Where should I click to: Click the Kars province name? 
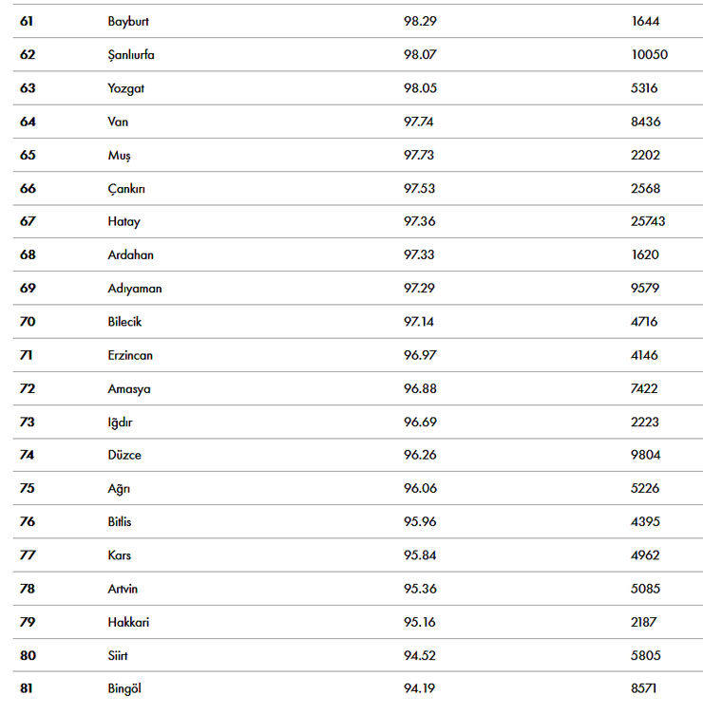click(120, 555)
